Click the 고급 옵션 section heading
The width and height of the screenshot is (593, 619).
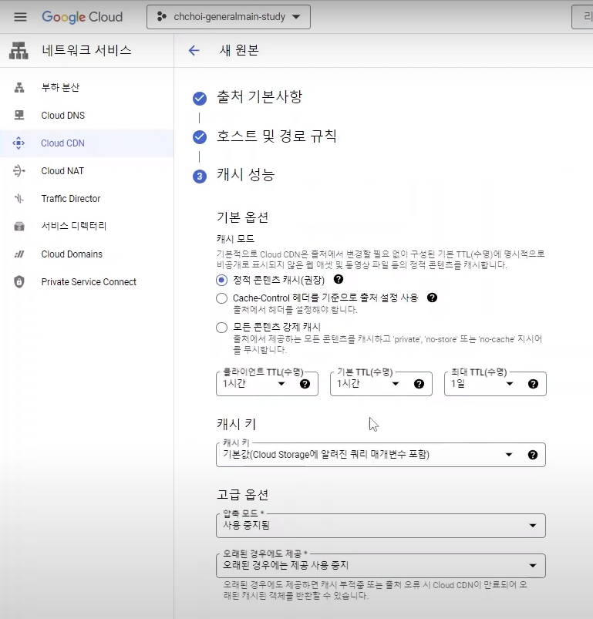[242, 495]
